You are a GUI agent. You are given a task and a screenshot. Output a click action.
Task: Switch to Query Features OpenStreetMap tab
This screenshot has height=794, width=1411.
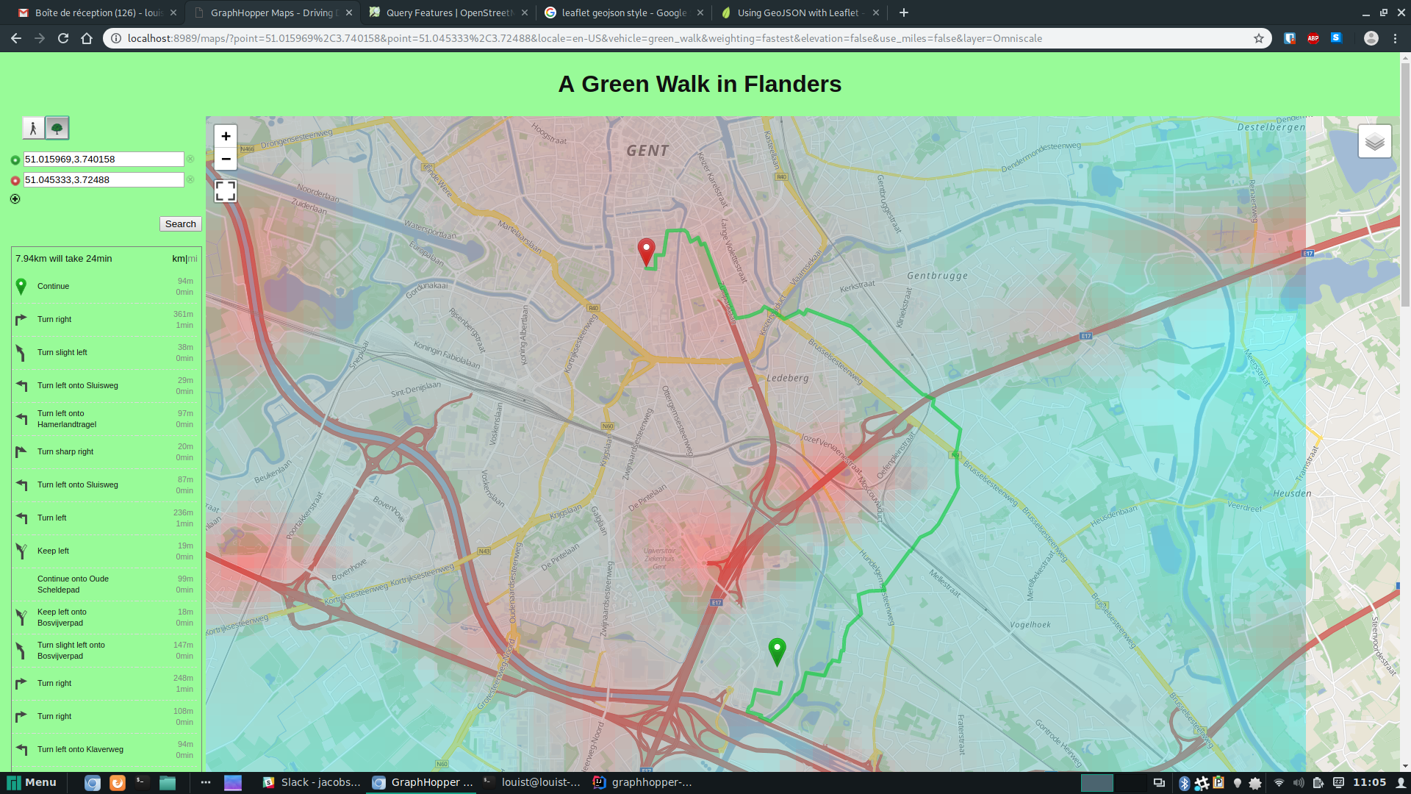point(448,12)
